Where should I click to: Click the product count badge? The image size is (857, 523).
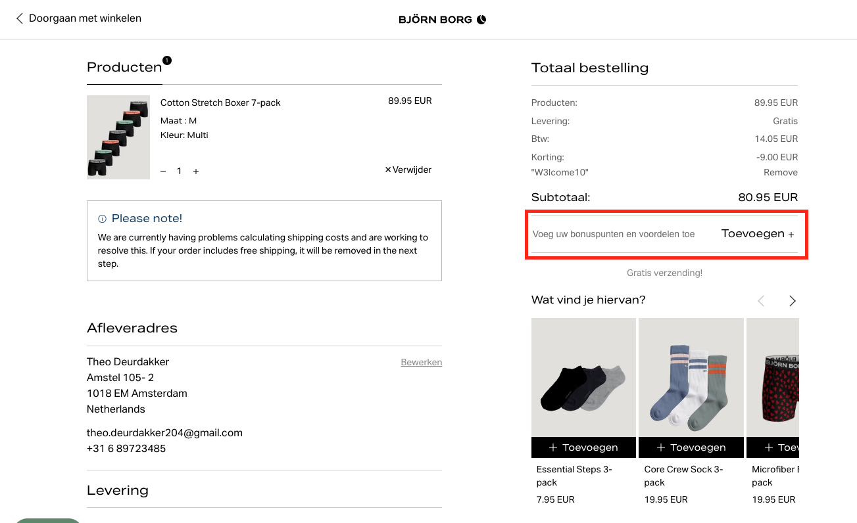167,60
